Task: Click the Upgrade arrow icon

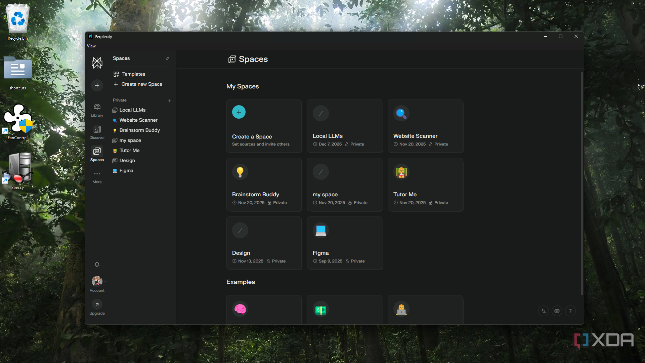Action: pyautogui.click(x=97, y=304)
